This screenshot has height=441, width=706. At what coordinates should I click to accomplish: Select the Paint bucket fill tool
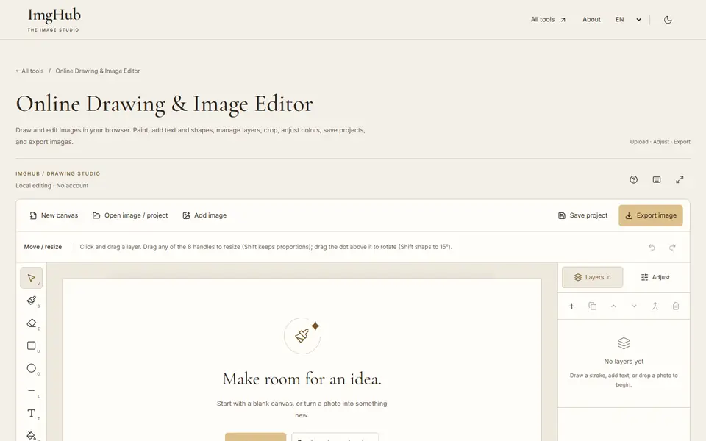[x=31, y=434]
